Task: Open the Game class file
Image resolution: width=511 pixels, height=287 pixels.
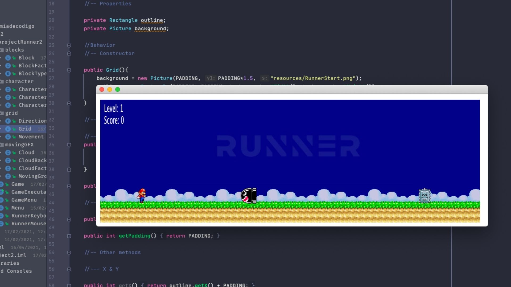Action: 18,184
